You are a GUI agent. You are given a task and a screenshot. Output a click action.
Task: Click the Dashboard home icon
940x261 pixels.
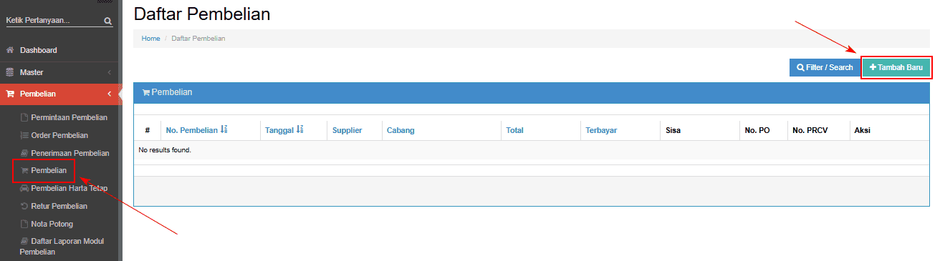[10, 50]
